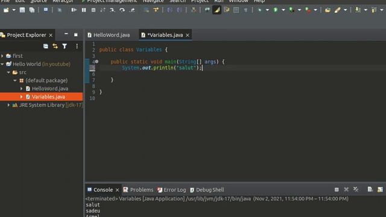Expand the 'first' project node
Screen dimensions: 386x217
[x=2, y=56]
